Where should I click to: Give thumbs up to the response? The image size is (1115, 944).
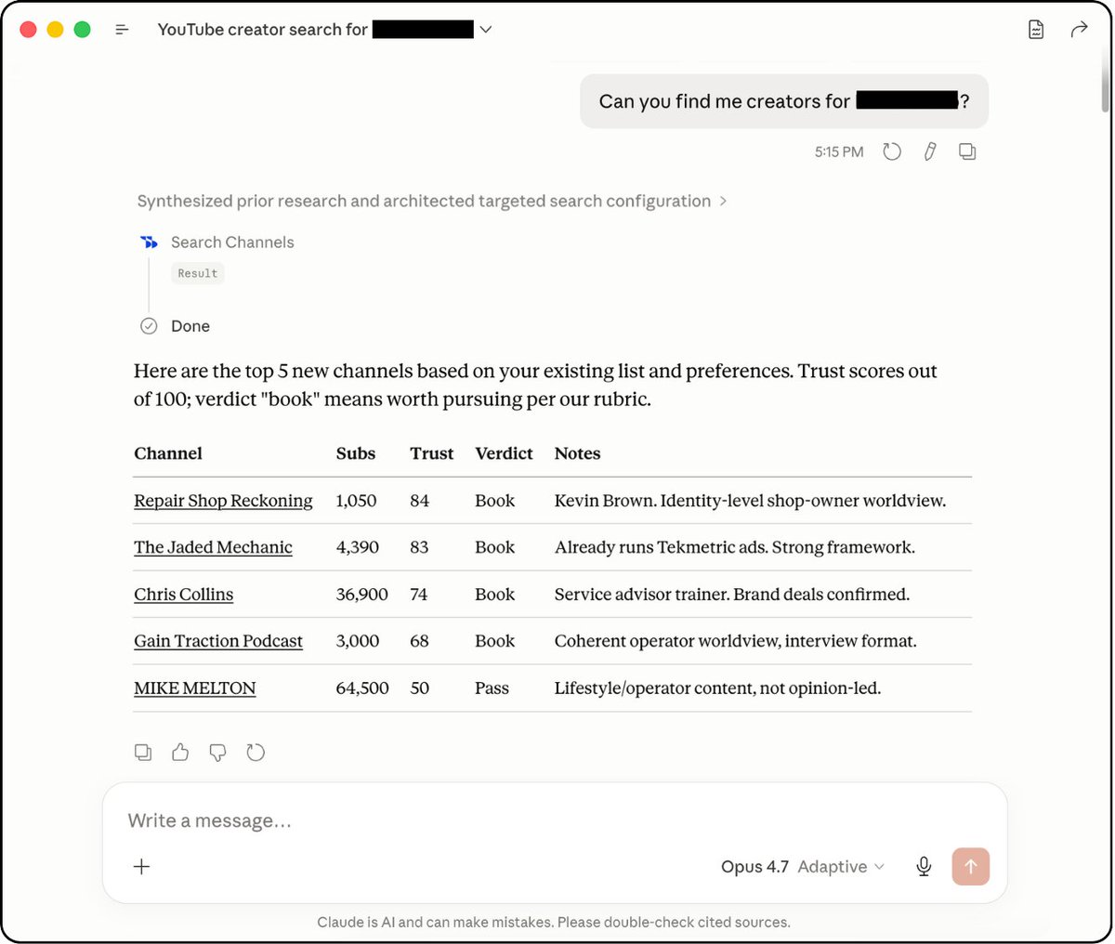[x=180, y=753]
